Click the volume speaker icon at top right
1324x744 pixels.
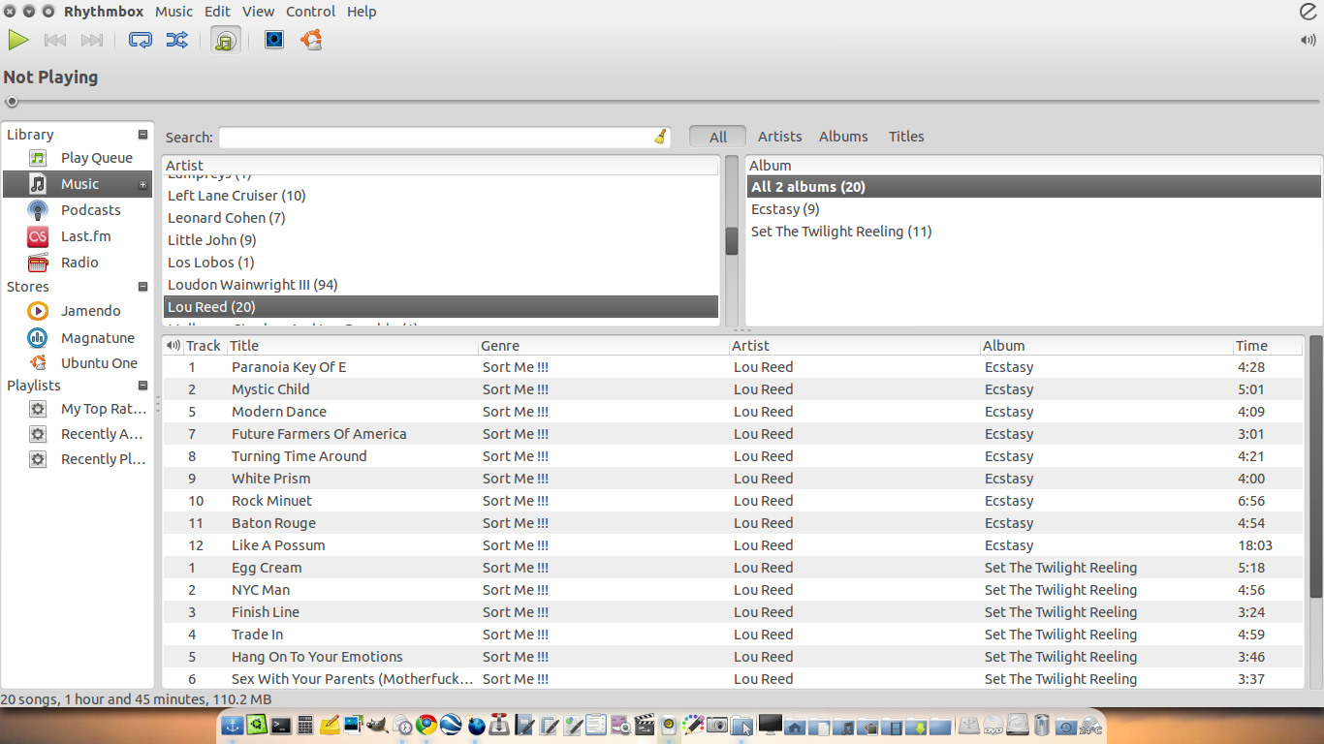1308,40
